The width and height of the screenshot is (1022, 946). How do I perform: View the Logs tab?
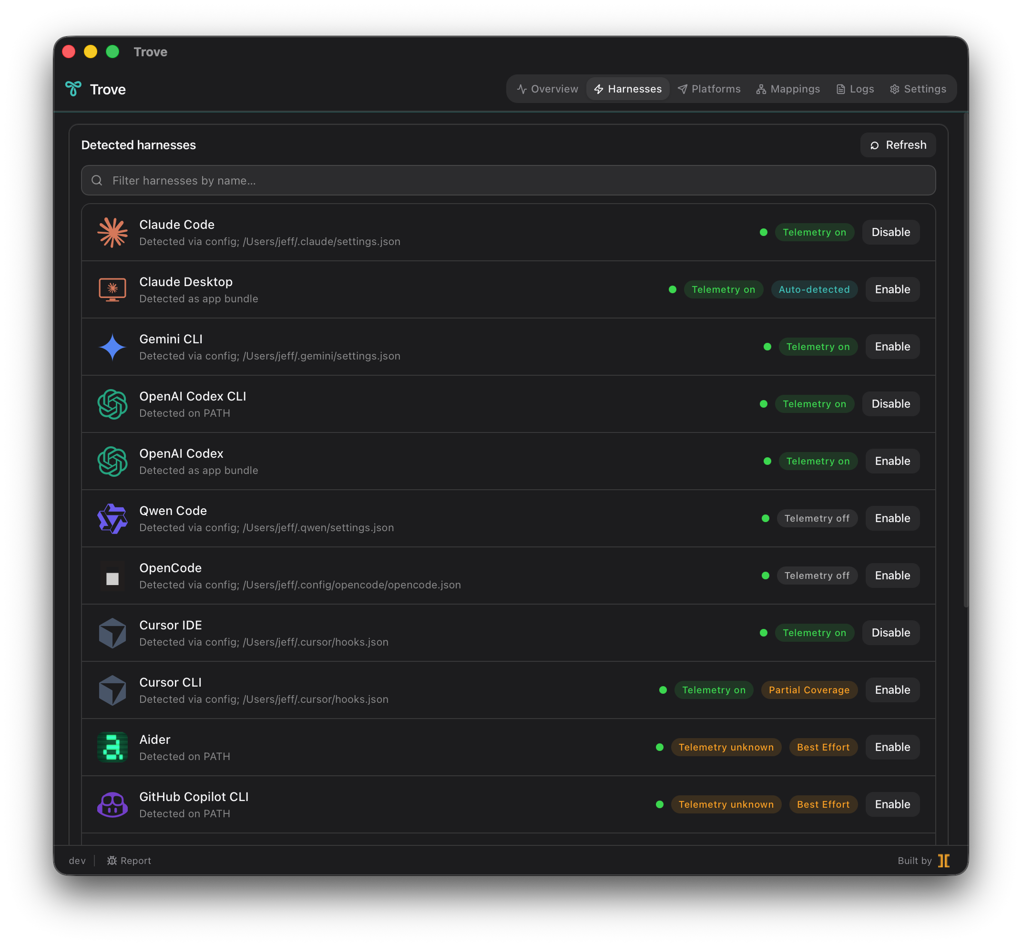click(855, 89)
